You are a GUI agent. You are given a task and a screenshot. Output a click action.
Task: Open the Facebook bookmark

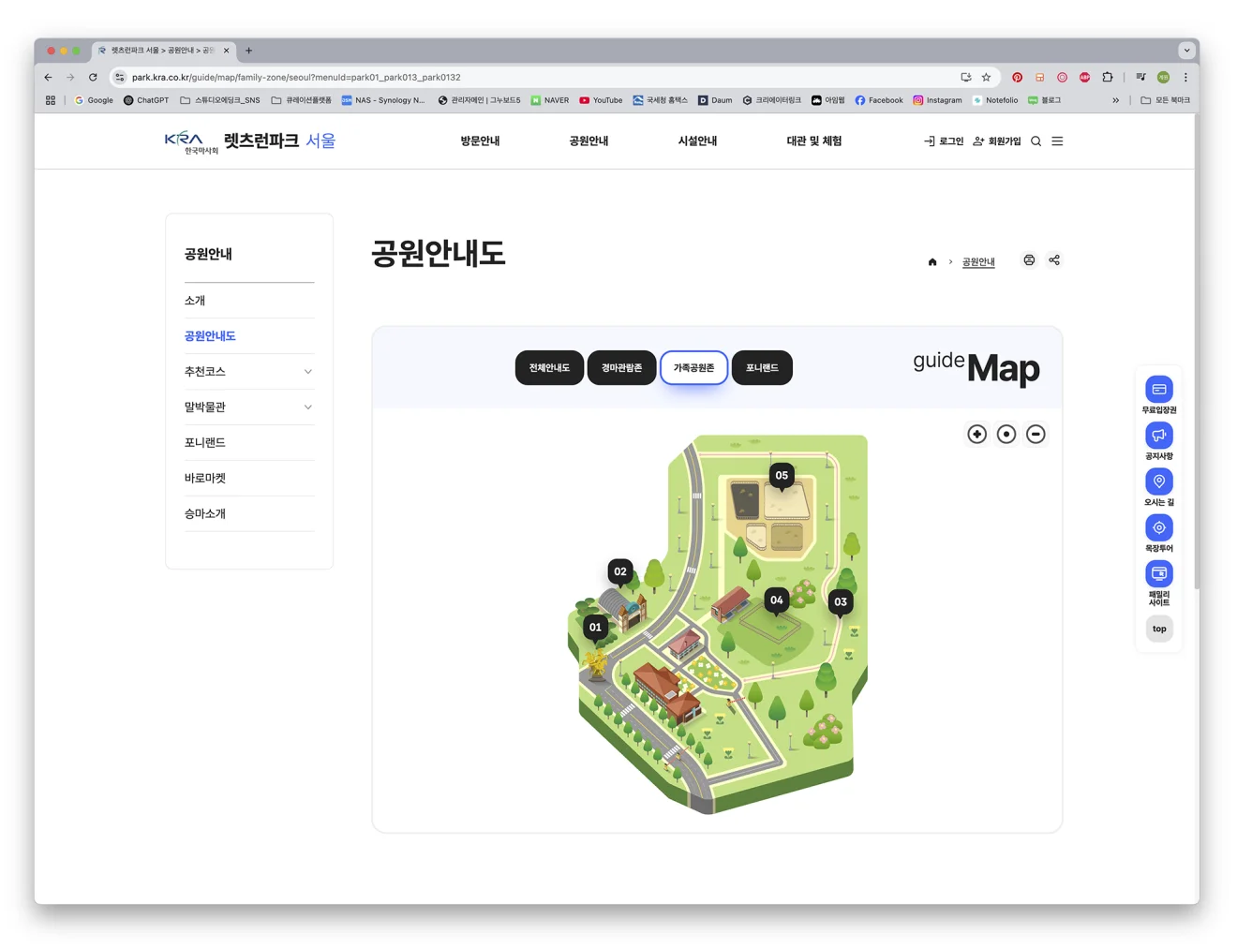879,100
